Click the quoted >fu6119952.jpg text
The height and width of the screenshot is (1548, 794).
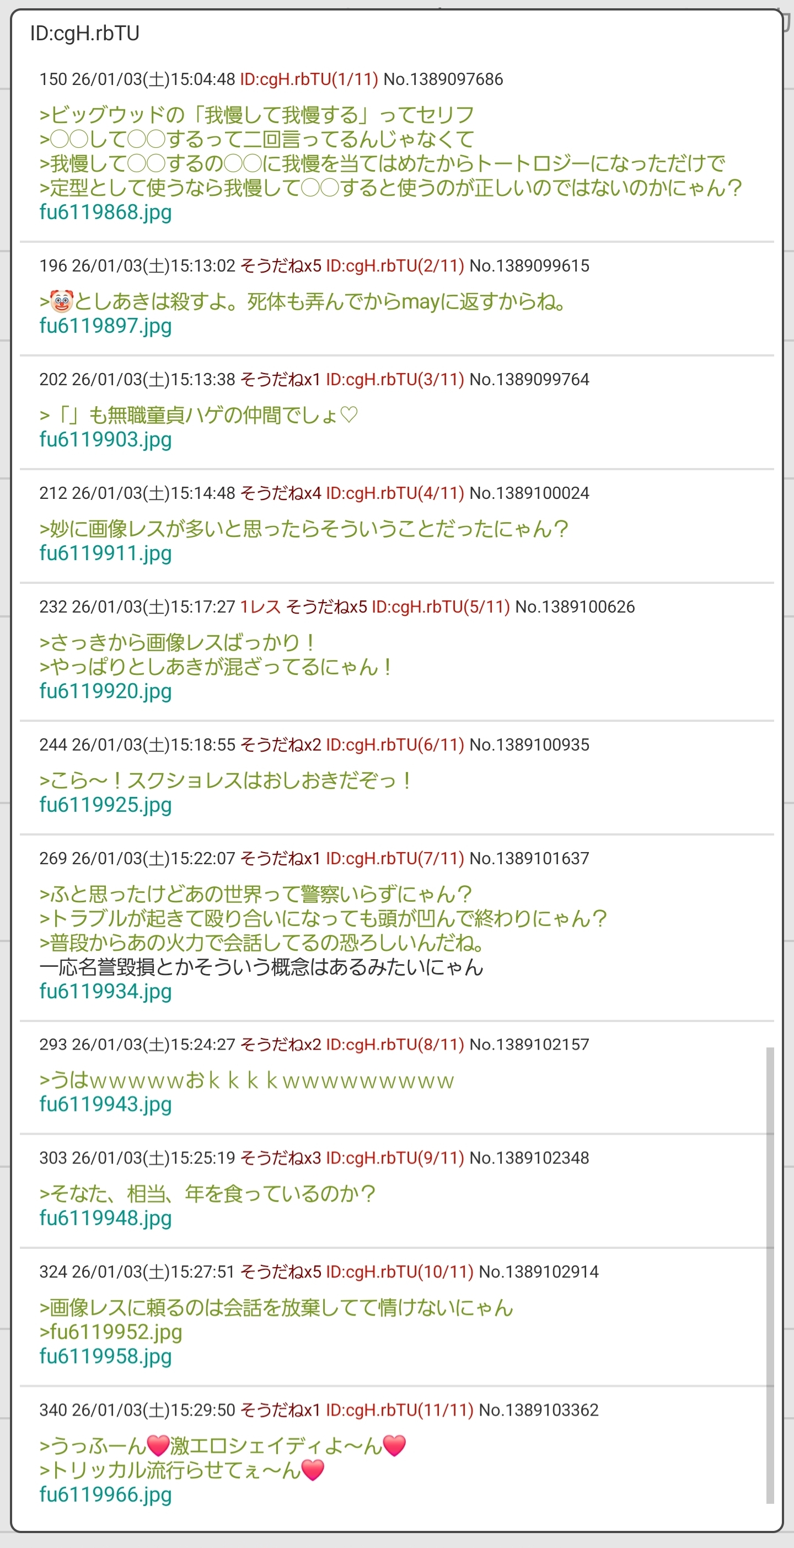[111, 1332]
